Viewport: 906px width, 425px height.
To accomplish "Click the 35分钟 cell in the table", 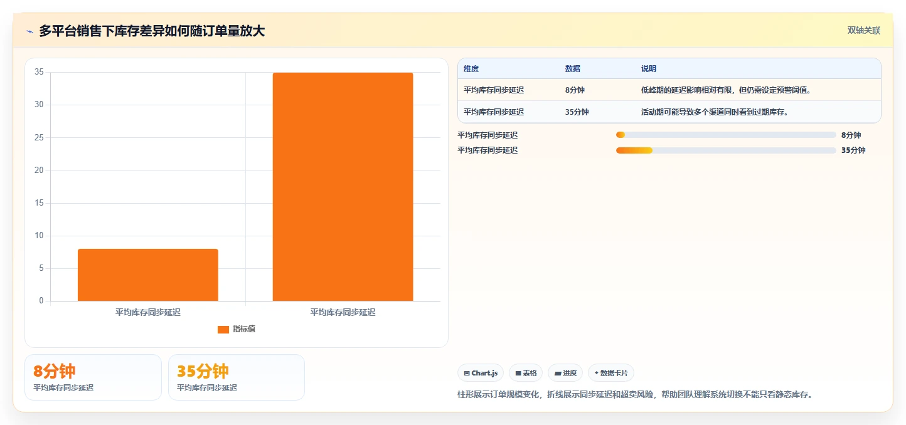I will tap(577, 112).
